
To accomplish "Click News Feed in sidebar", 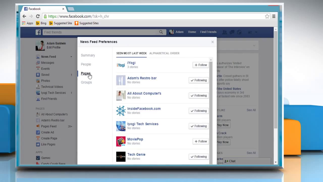I will 48,57.
